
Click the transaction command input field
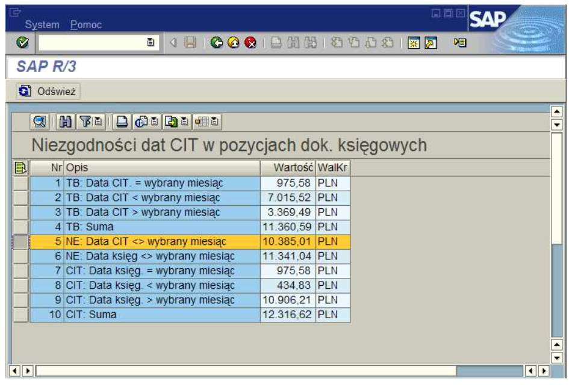coord(92,43)
